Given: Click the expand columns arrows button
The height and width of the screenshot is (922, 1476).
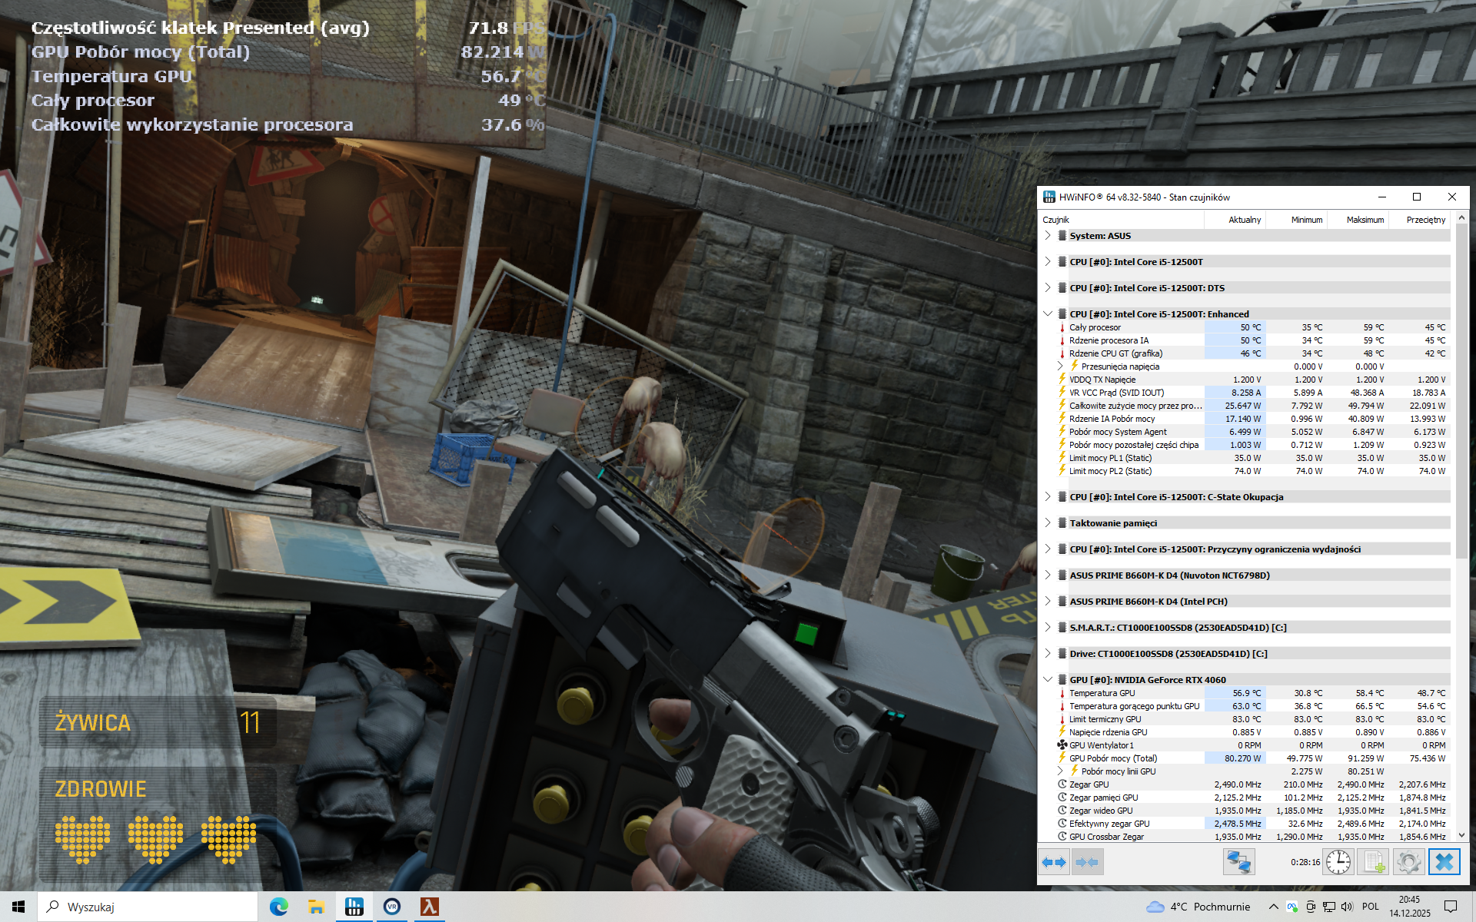Looking at the screenshot, I should point(1054,862).
